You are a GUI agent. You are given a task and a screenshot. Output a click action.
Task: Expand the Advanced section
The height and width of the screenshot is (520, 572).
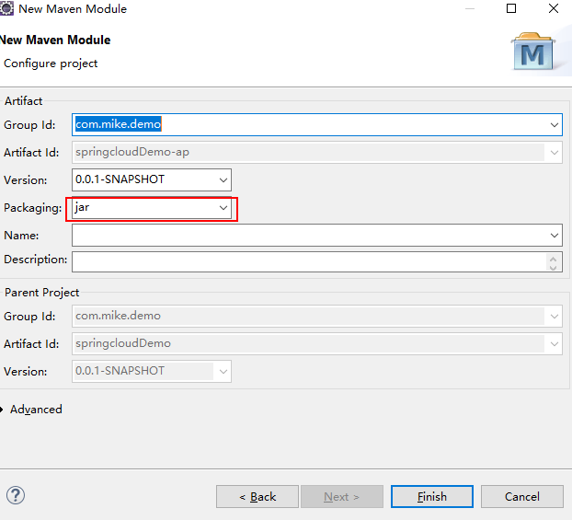(x=31, y=410)
